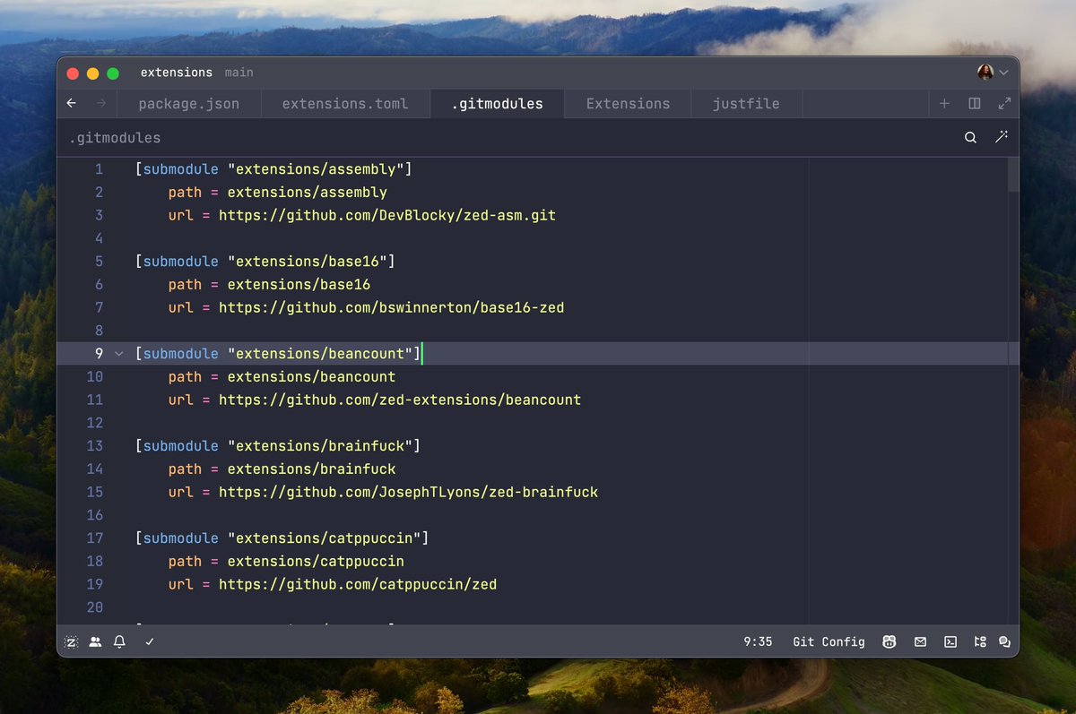1076x714 pixels.
Task: Open the Git Config language selector
Action: [x=828, y=641]
